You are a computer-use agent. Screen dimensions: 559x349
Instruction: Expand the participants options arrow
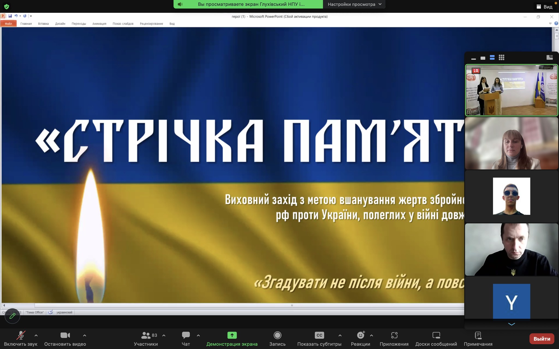164,335
